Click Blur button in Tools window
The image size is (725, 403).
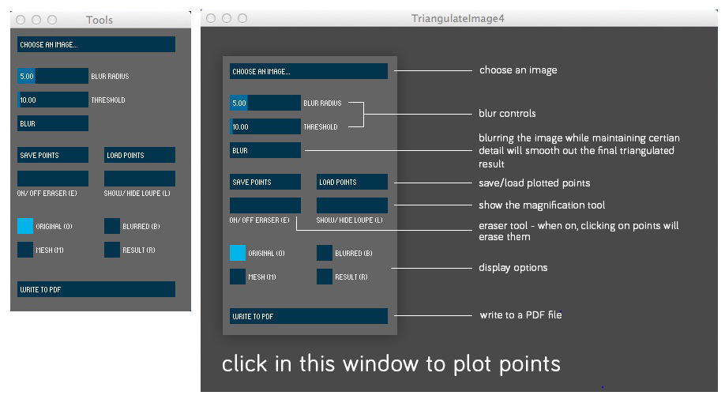[x=53, y=123]
